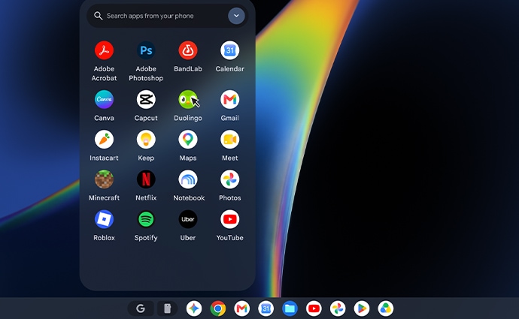Launch Duolingo app
The height and width of the screenshot is (319, 519).
tap(188, 99)
